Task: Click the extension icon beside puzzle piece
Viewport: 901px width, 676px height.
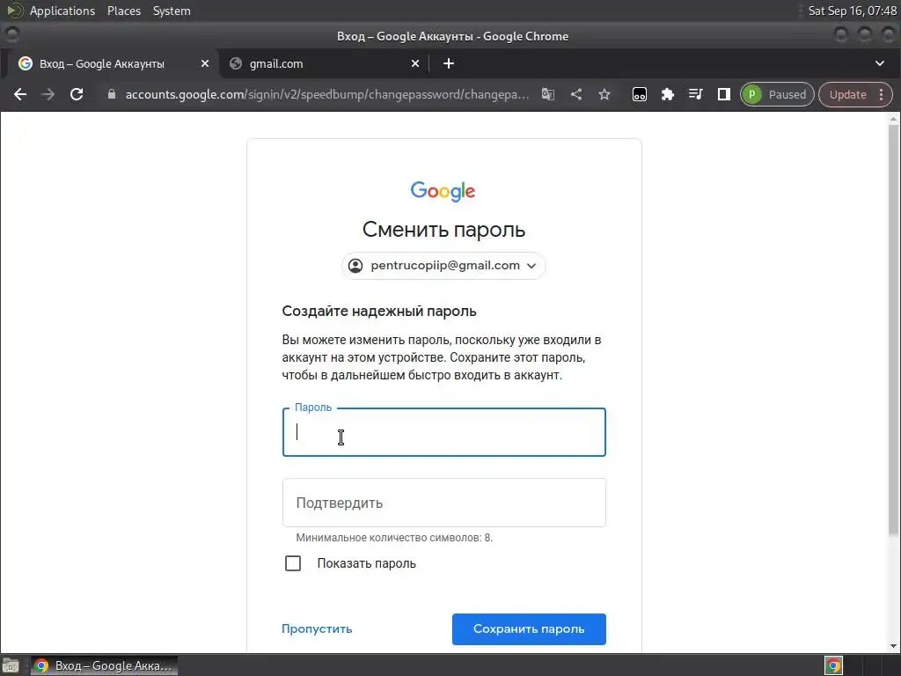Action: point(640,95)
